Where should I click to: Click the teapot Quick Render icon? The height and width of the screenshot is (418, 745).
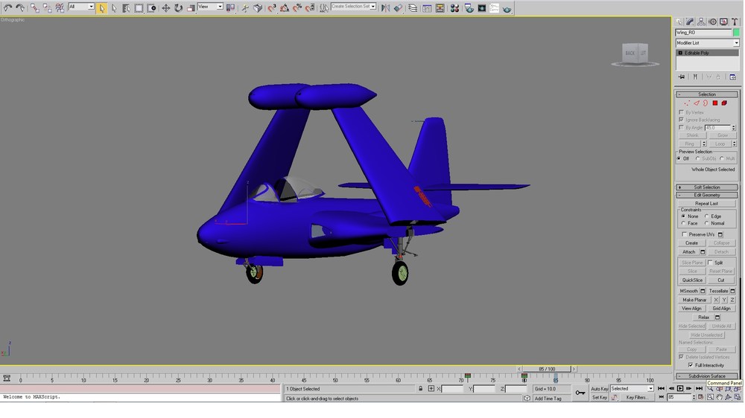coord(507,8)
